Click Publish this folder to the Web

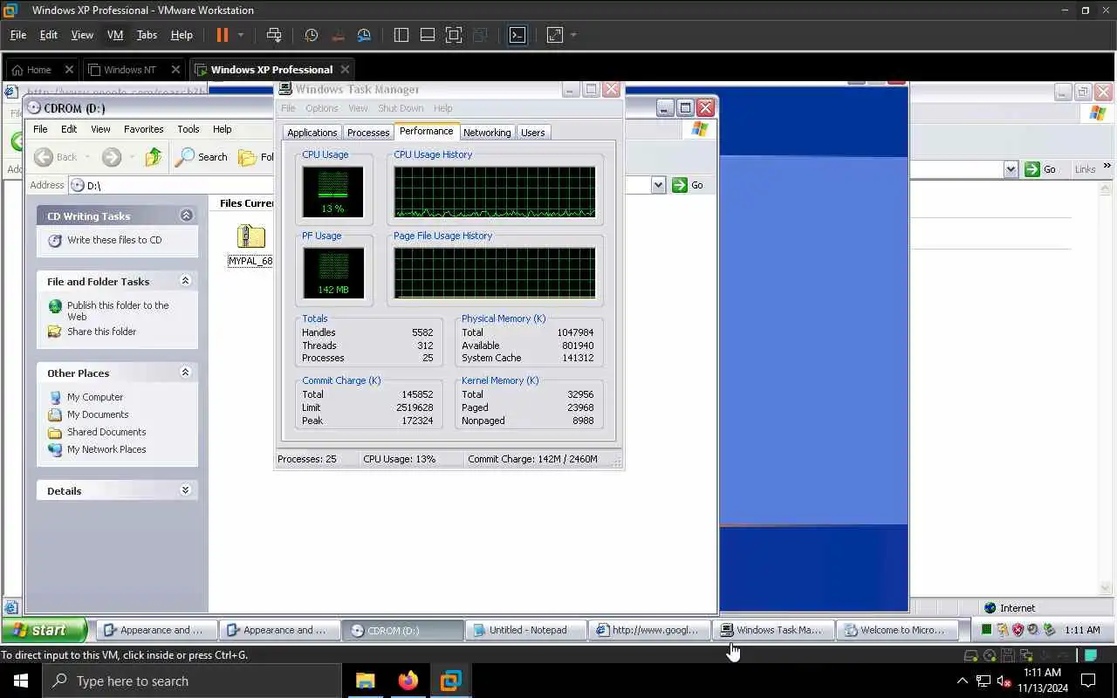click(x=118, y=311)
